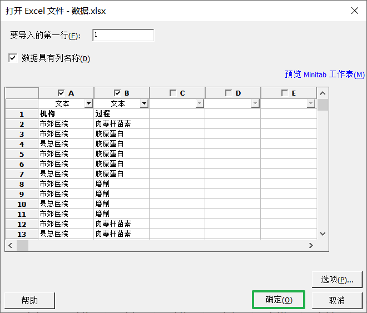Cancel the import with 取消
This screenshot has width=367, height=313.
pos(337,300)
